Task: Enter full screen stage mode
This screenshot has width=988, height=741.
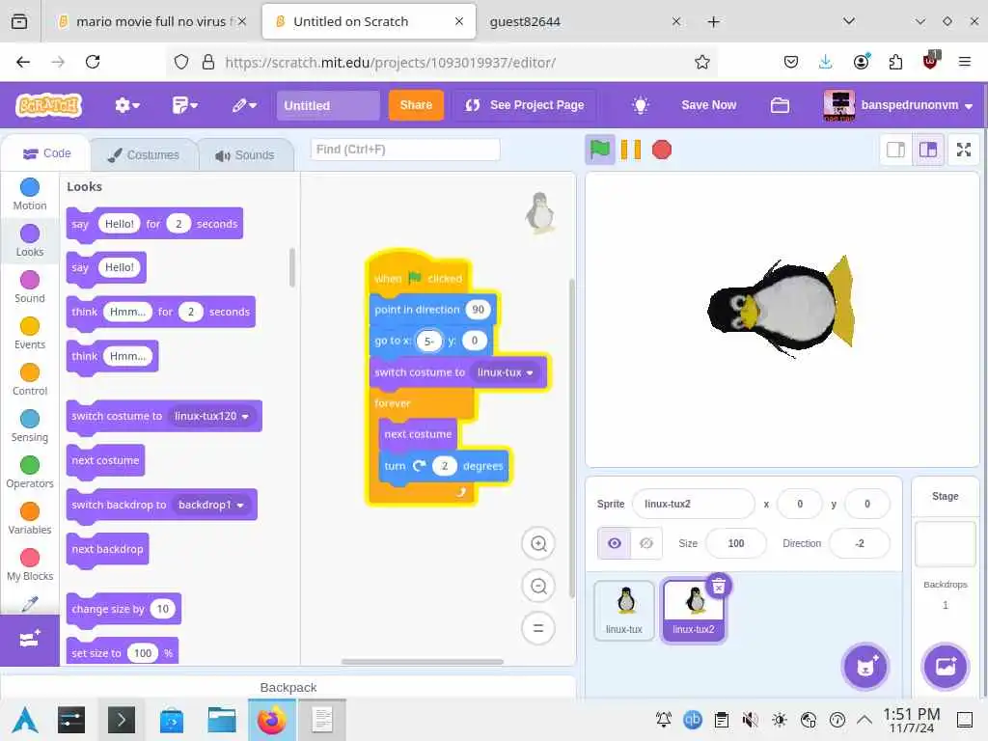Action: point(964,150)
